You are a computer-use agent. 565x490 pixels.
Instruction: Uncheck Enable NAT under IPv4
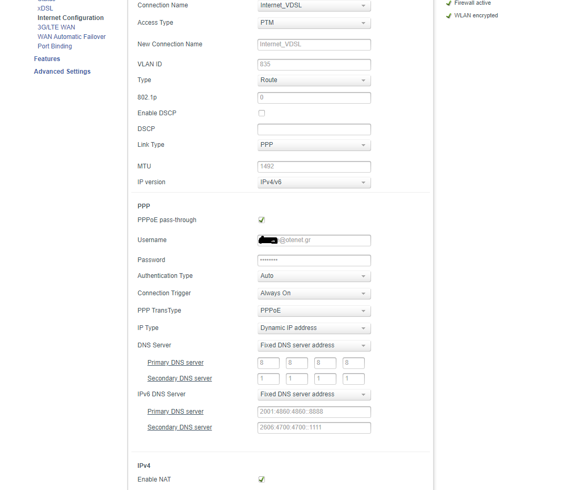coord(261,479)
